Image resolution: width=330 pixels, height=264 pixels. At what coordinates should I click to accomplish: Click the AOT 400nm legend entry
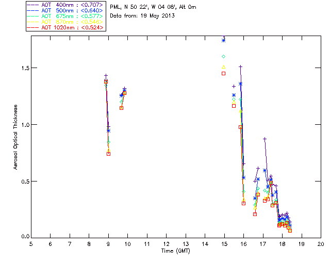point(65,5)
